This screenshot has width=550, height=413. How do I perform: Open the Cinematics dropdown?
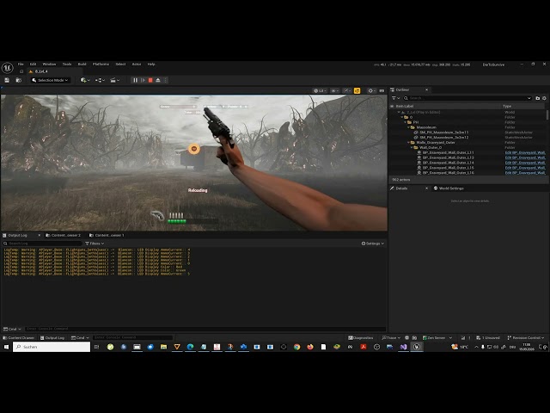click(x=114, y=80)
